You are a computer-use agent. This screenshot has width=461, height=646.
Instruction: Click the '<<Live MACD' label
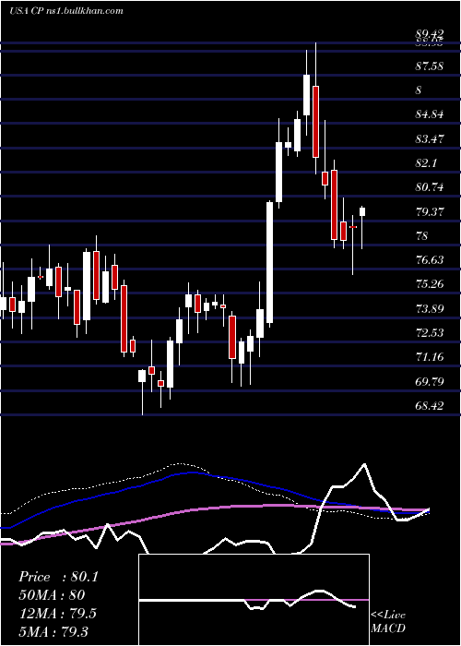coord(388,621)
